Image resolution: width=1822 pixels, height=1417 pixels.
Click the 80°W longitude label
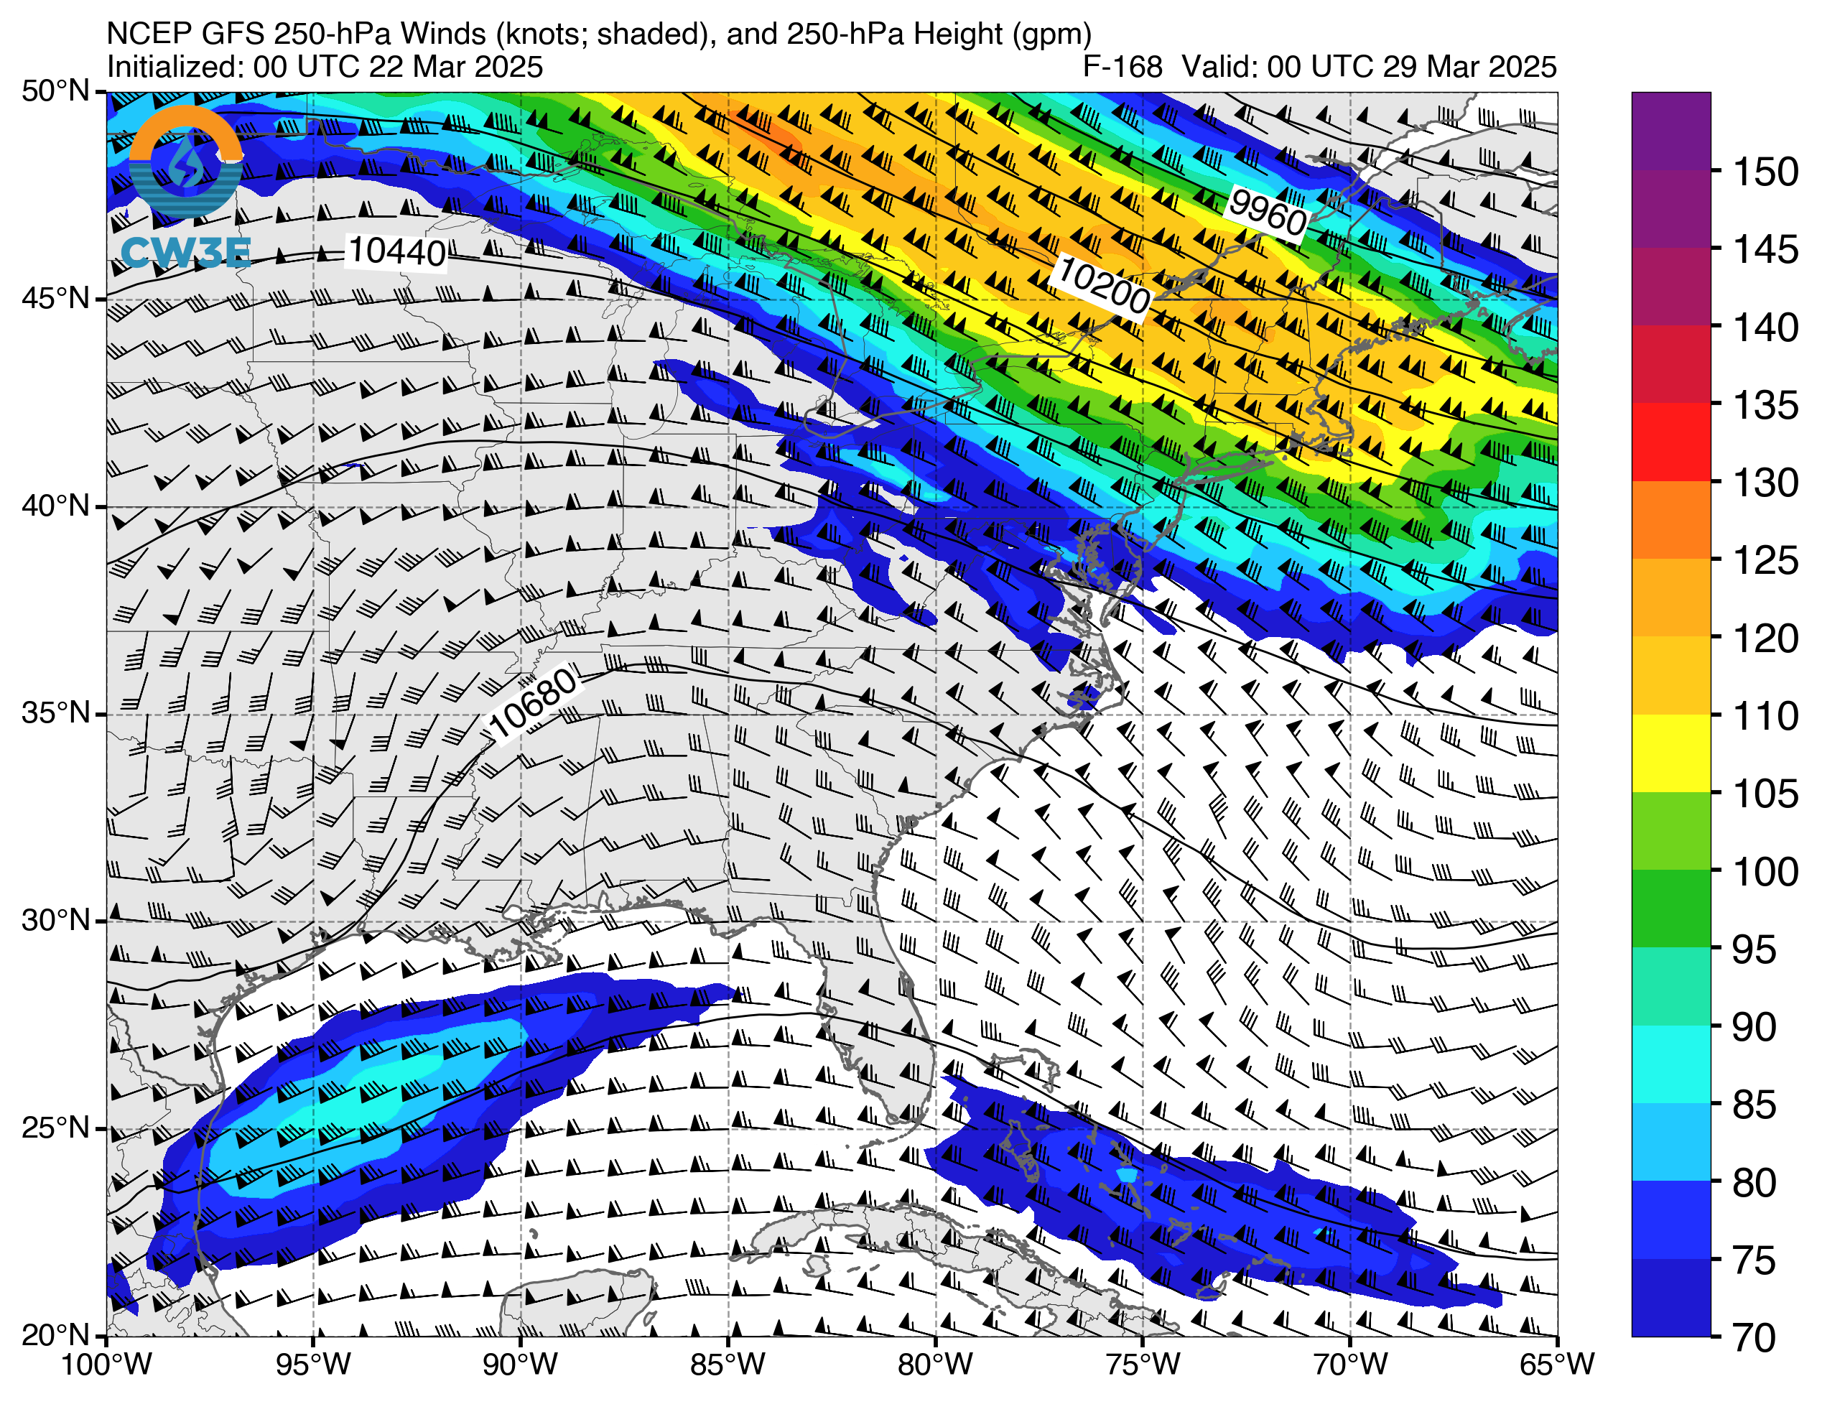935,1365
